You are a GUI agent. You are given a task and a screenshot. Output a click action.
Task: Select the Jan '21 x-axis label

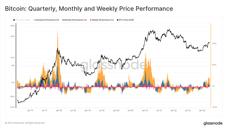145,110
